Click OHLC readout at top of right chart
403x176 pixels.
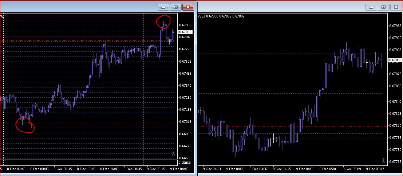[x=221, y=16]
